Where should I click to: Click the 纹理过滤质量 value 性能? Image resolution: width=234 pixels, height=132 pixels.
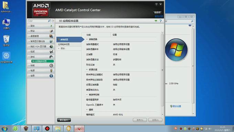point(115,85)
